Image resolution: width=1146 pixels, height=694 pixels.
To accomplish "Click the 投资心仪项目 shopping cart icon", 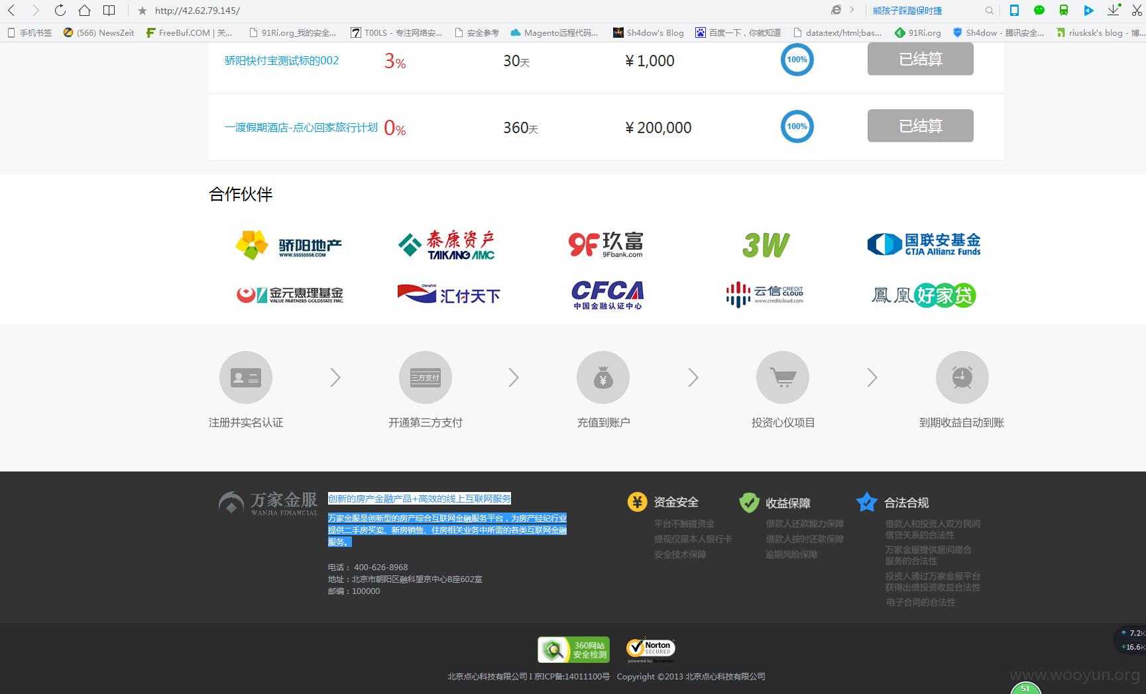I will click(783, 377).
